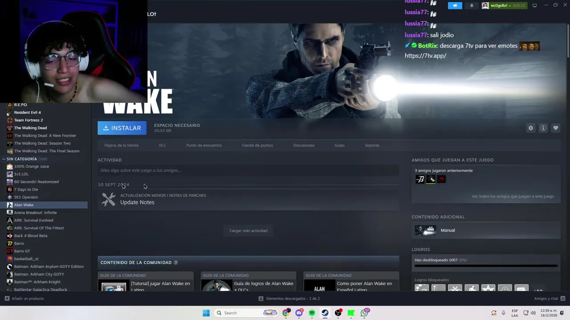Viewport: 570px width, 320px height.
Task: Select 1v1.LOL in the library
Action: pyautogui.click(x=21, y=174)
